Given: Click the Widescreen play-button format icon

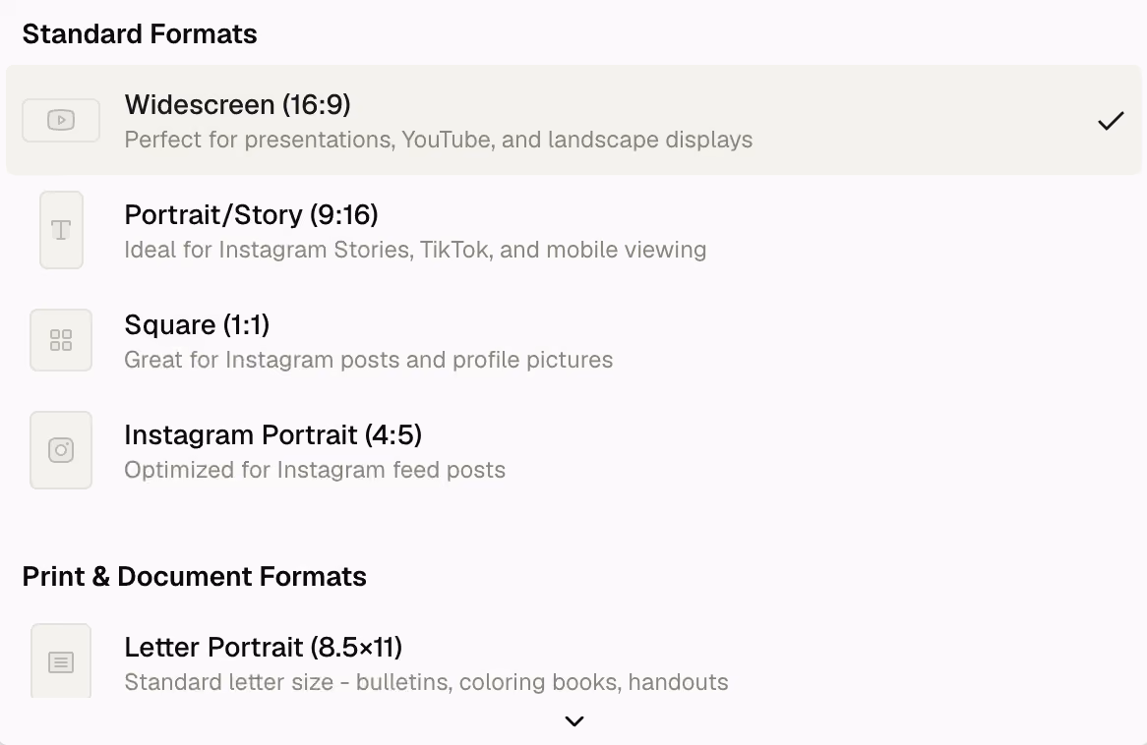Looking at the screenshot, I should point(61,120).
